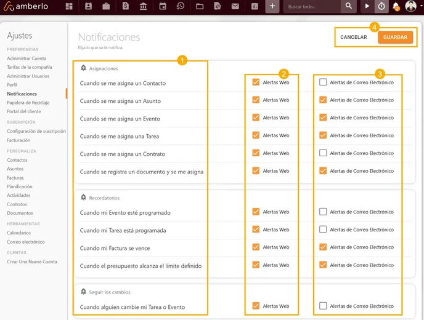
Task: Uncheck Alertas Web for Tarea programada
Action: click(256, 230)
